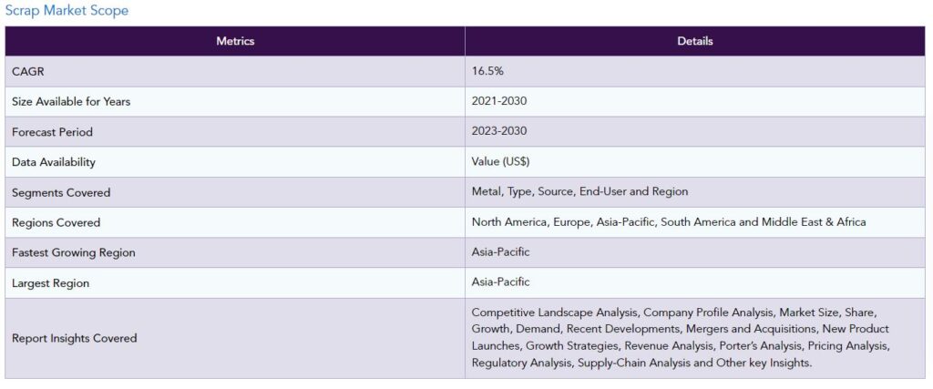Select the Regions Covered label

pyautogui.click(x=56, y=223)
